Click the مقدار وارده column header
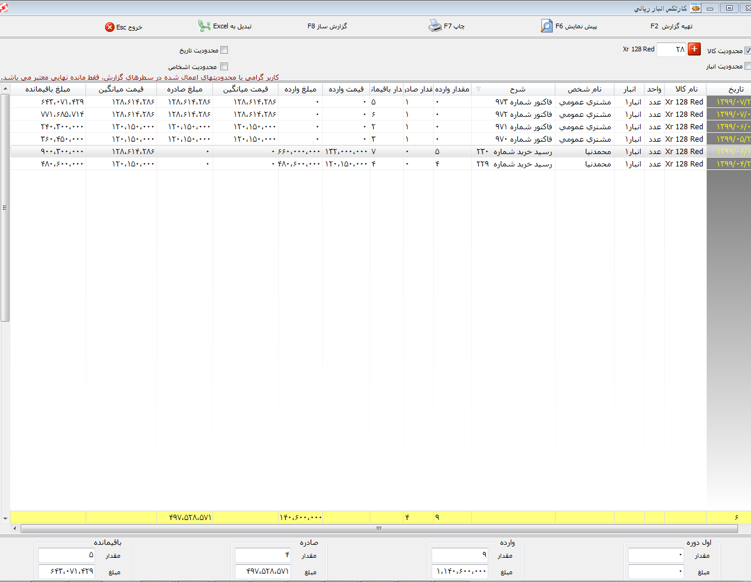This screenshot has width=751, height=582. click(452, 89)
